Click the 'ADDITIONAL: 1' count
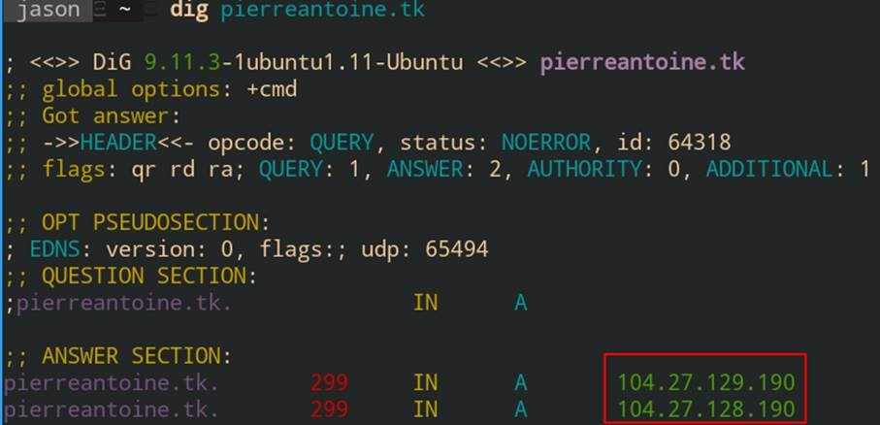 788,170
